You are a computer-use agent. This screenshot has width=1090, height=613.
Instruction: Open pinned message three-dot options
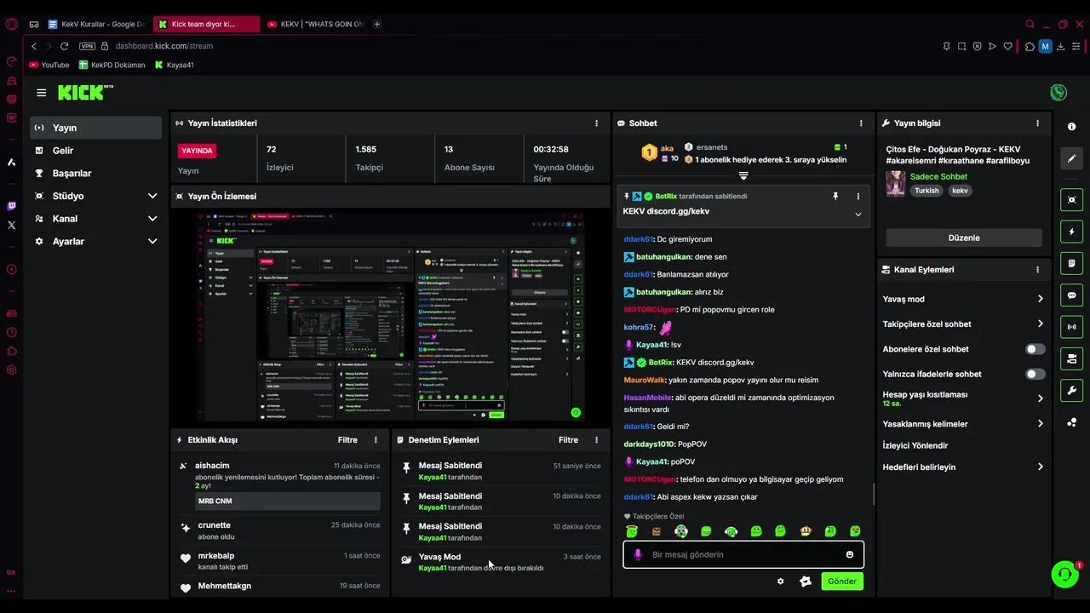point(858,197)
